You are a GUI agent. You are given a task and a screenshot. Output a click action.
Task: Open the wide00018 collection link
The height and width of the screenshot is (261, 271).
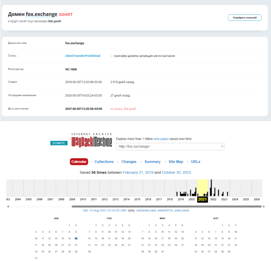click(165, 210)
